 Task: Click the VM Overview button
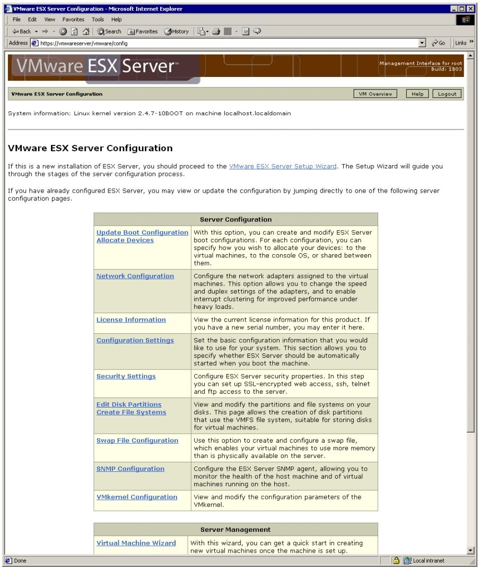click(x=376, y=93)
